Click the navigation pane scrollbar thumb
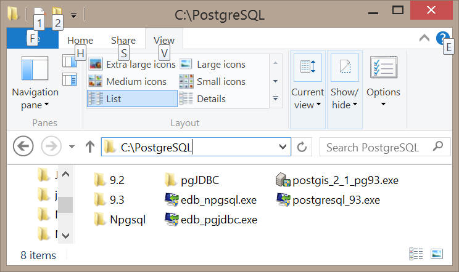The width and height of the screenshot is (459, 272). 65,205
